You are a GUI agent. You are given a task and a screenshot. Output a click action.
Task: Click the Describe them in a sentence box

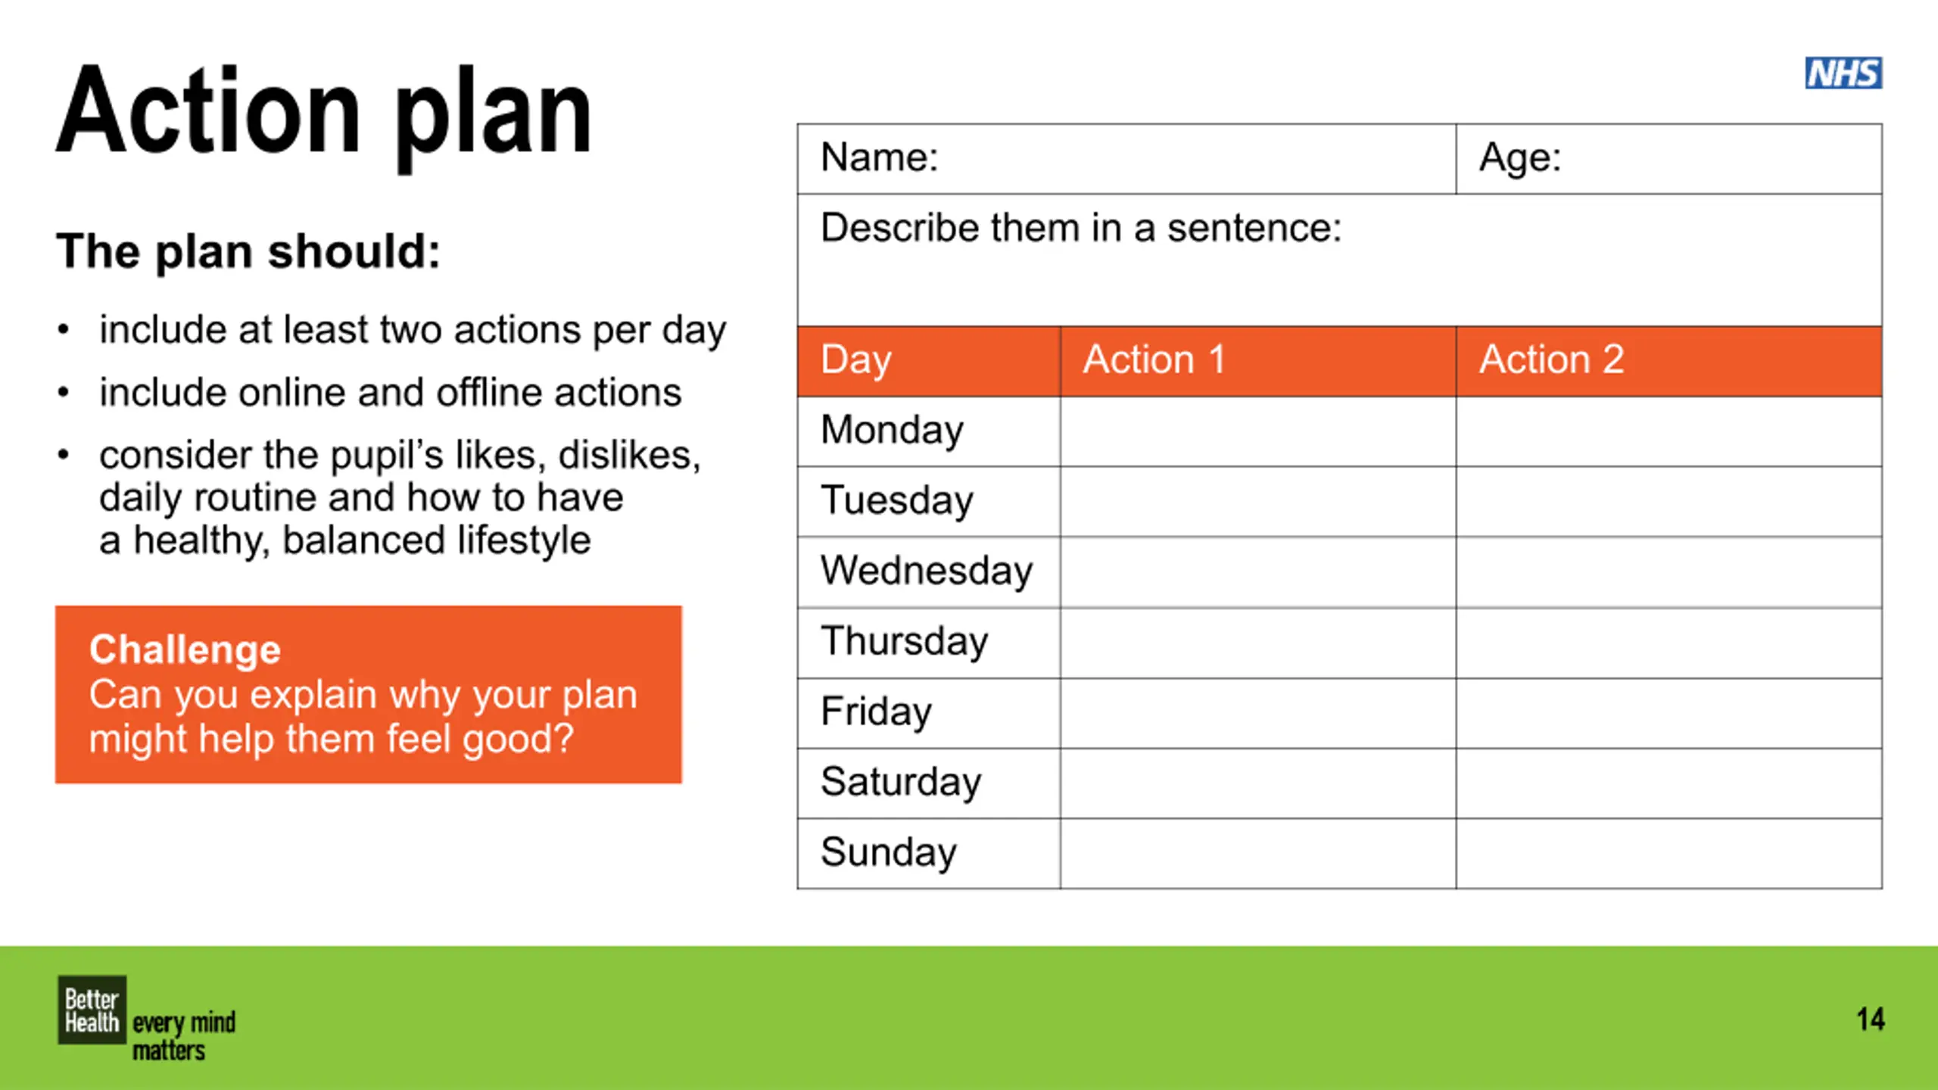point(1339,260)
